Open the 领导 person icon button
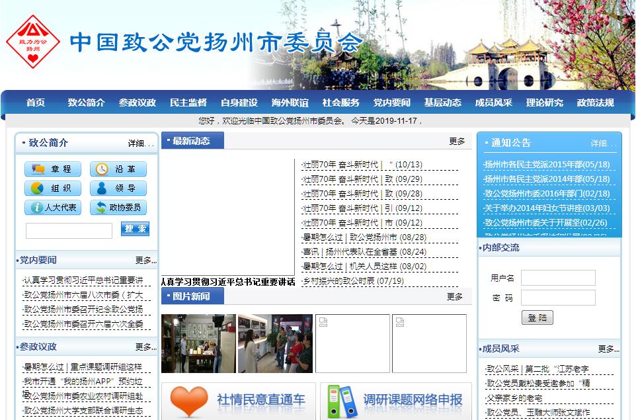This screenshot has width=636, height=420. tap(118, 189)
